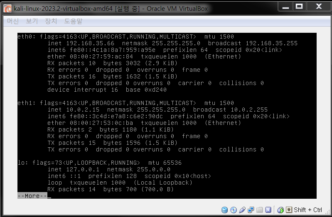The height and width of the screenshot is (217, 332).
Task: Click the network adapters indicator icon
Action: pos(251,210)
